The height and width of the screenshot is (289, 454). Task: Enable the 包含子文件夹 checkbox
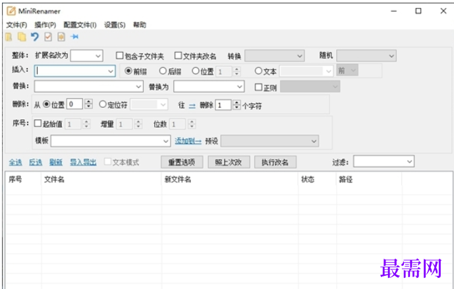point(119,55)
